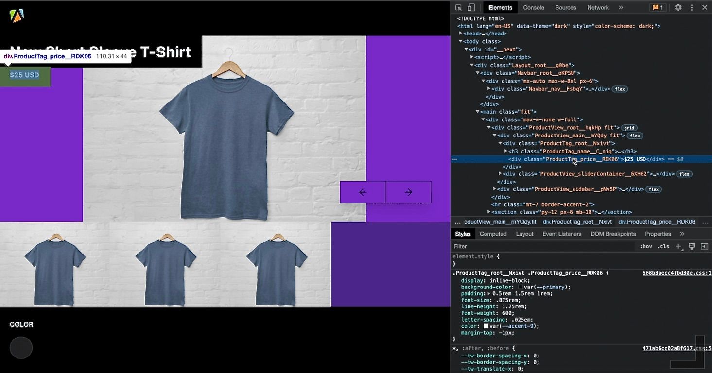The image size is (712, 373).
Task: Toggle the Computed styles sidebar icon
Action: click(x=704, y=246)
